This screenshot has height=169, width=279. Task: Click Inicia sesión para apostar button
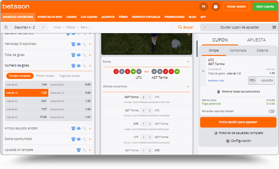[238, 122]
